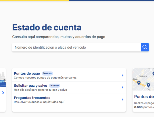The width and height of the screenshot is (154, 117).
Task: Open the Puntos de pago link
Action: pos(27,73)
